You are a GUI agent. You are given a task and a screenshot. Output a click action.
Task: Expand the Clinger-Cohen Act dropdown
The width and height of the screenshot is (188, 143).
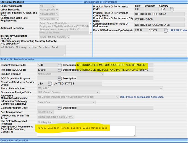pyautogui.click(x=47, y=6)
